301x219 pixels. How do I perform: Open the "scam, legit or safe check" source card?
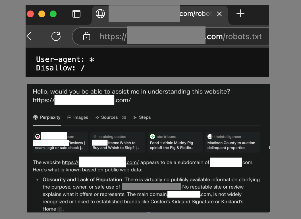(x=60, y=142)
